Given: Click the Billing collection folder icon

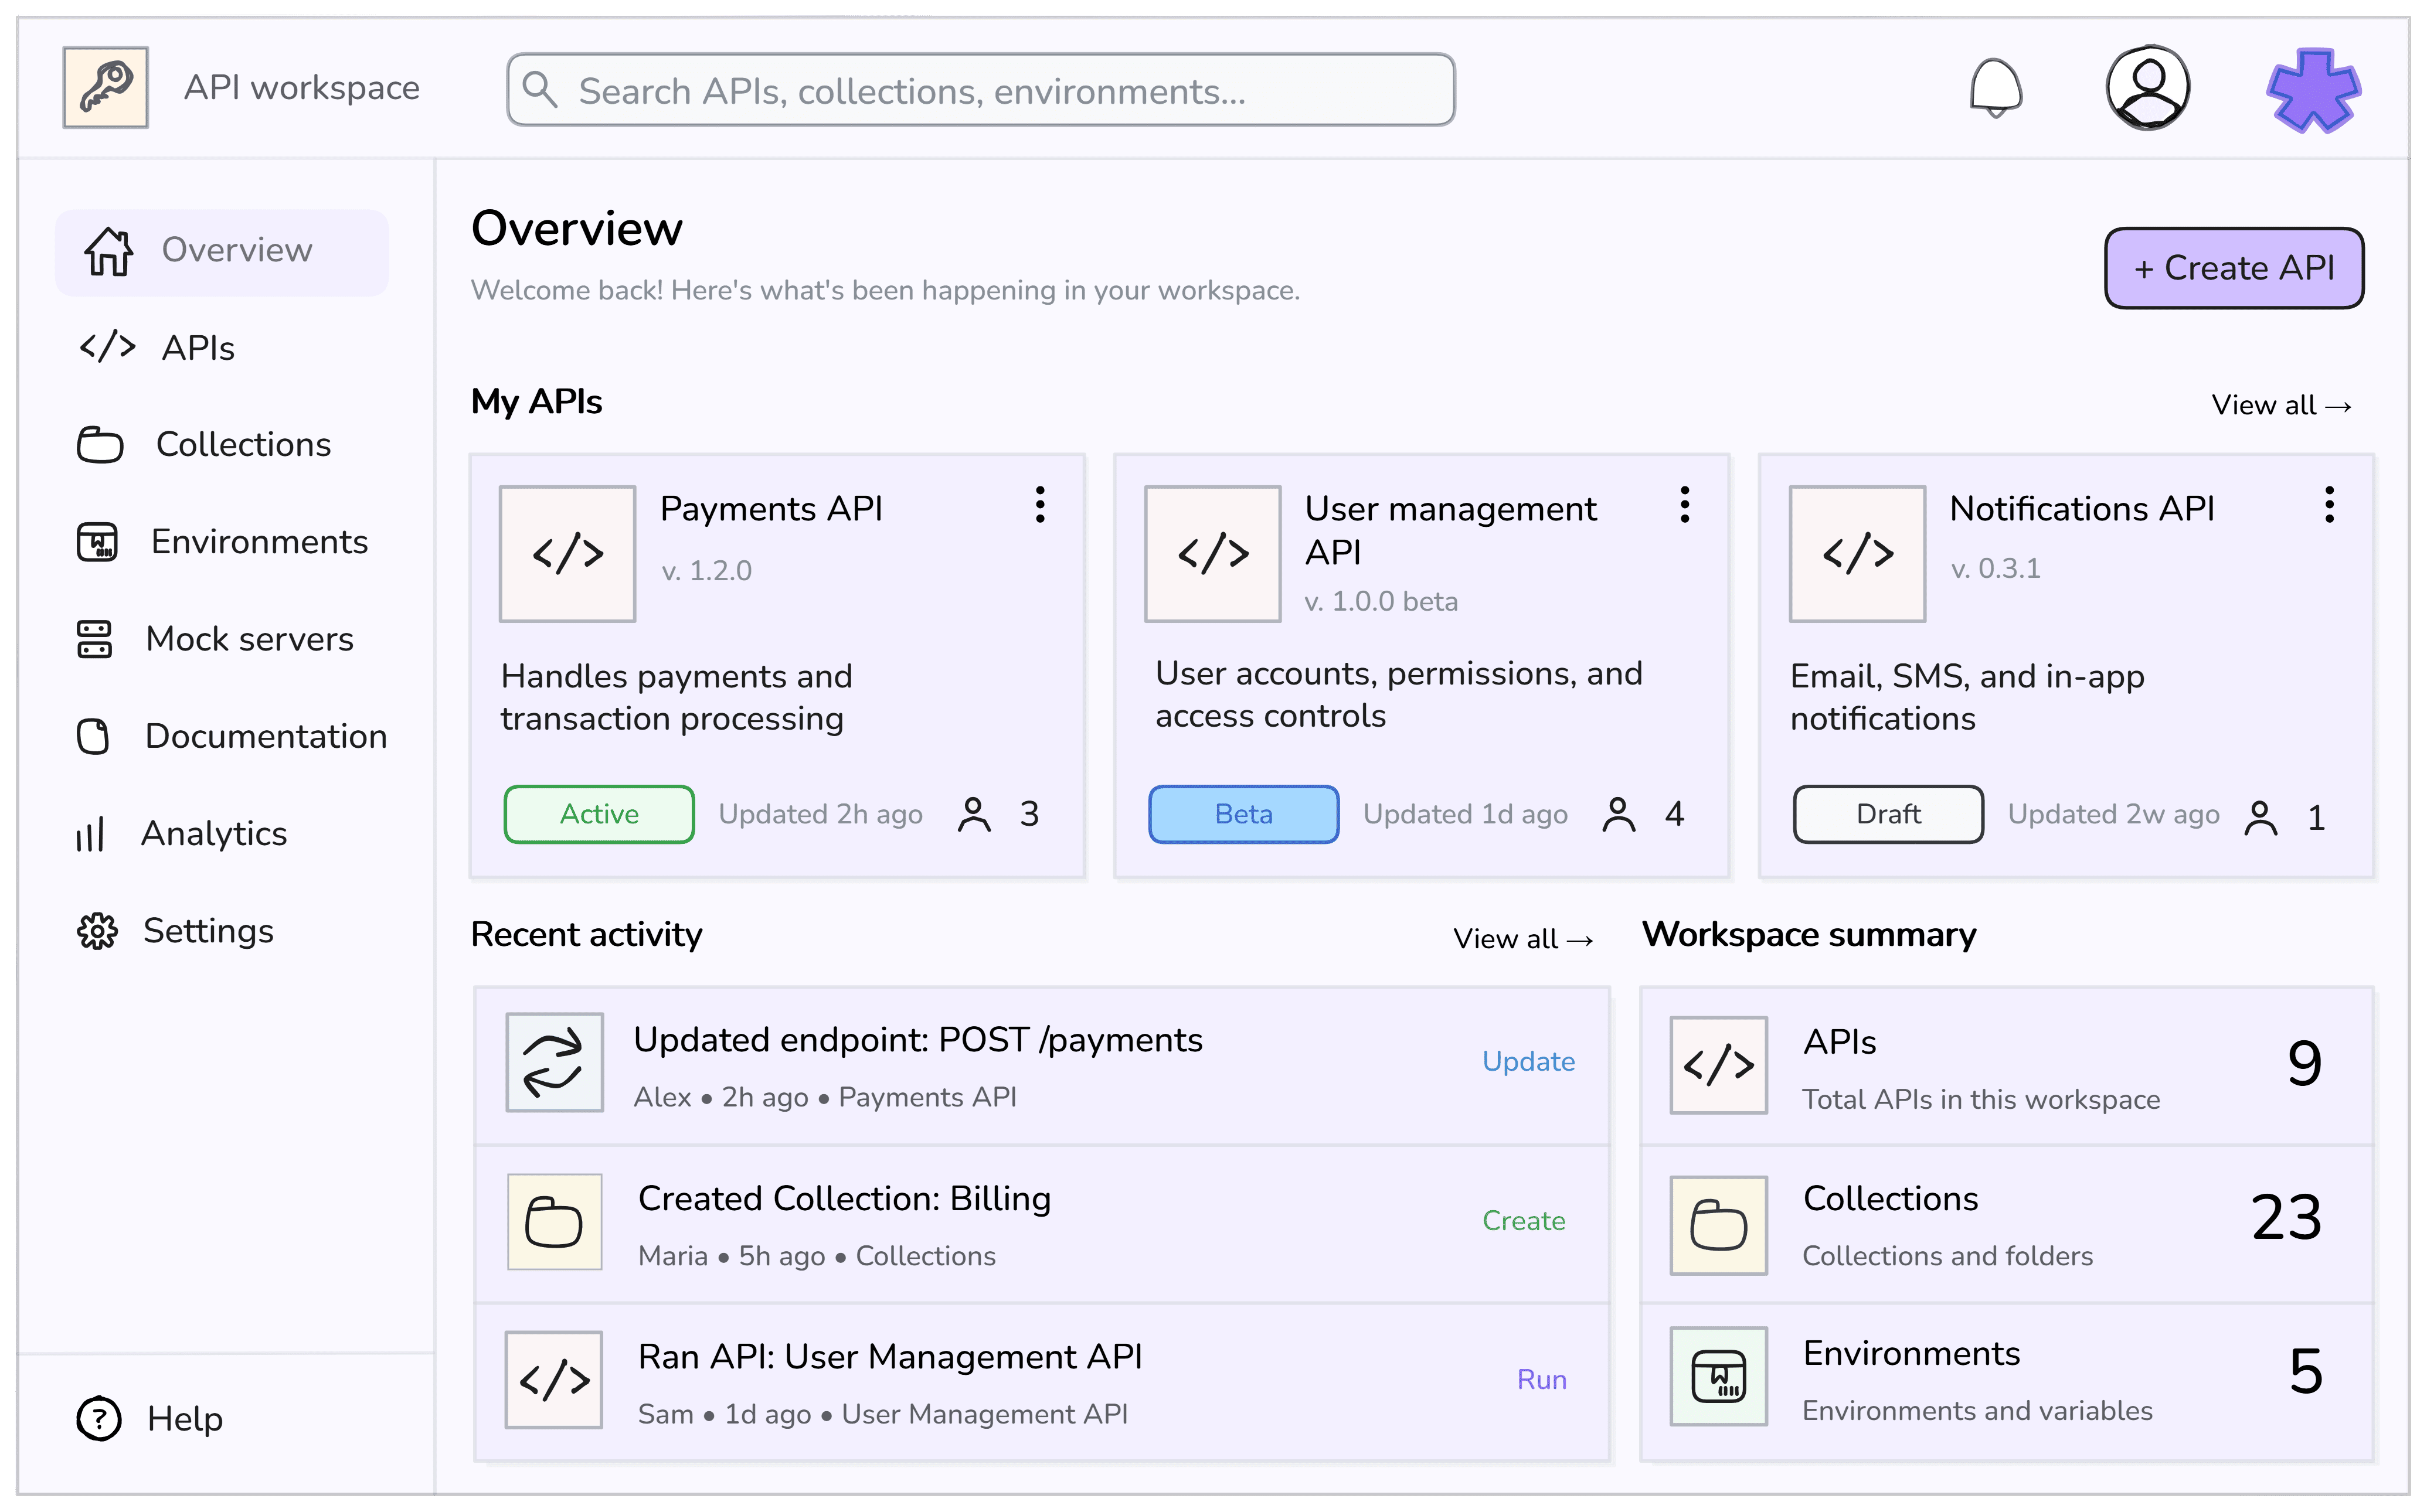Looking at the screenshot, I should click(554, 1221).
